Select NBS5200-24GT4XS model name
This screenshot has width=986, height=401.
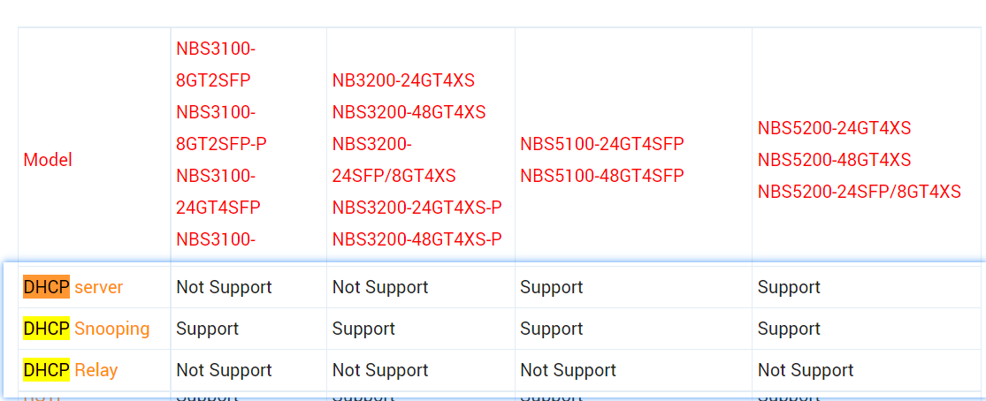coord(835,128)
